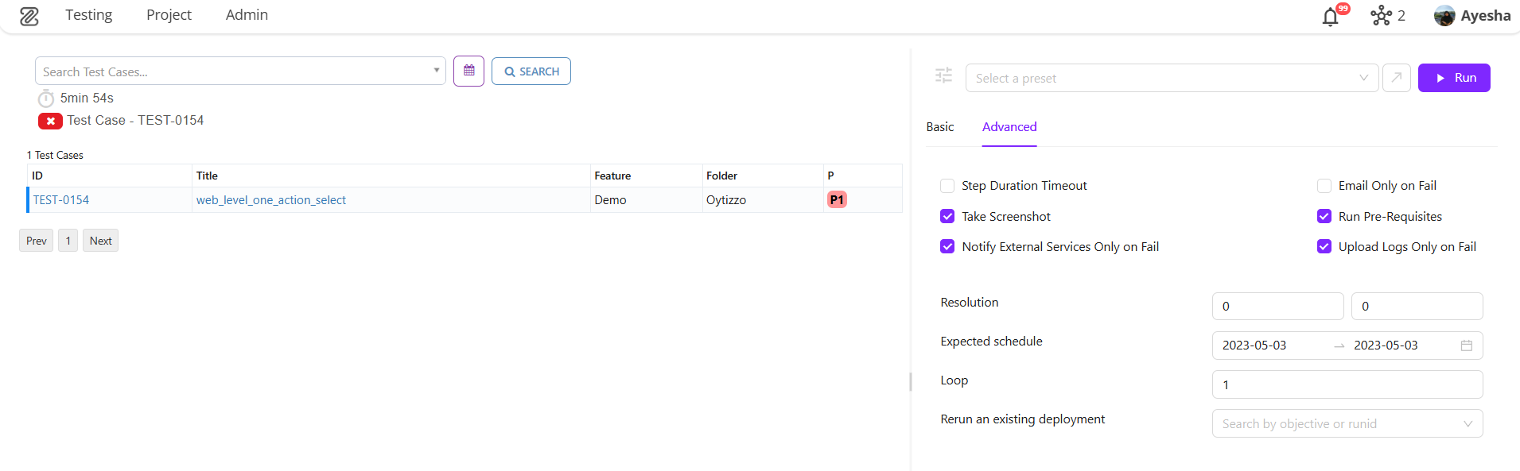1520x471 pixels.
Task: Switch to the Basic tab
Action: click(x=939, y=127)
